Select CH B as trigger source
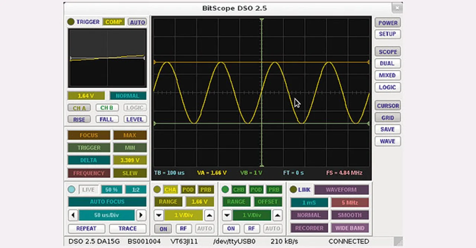Image resolution: width=476 pixels, height=248 pixels. pyautogui.click(x=107, y=108)
